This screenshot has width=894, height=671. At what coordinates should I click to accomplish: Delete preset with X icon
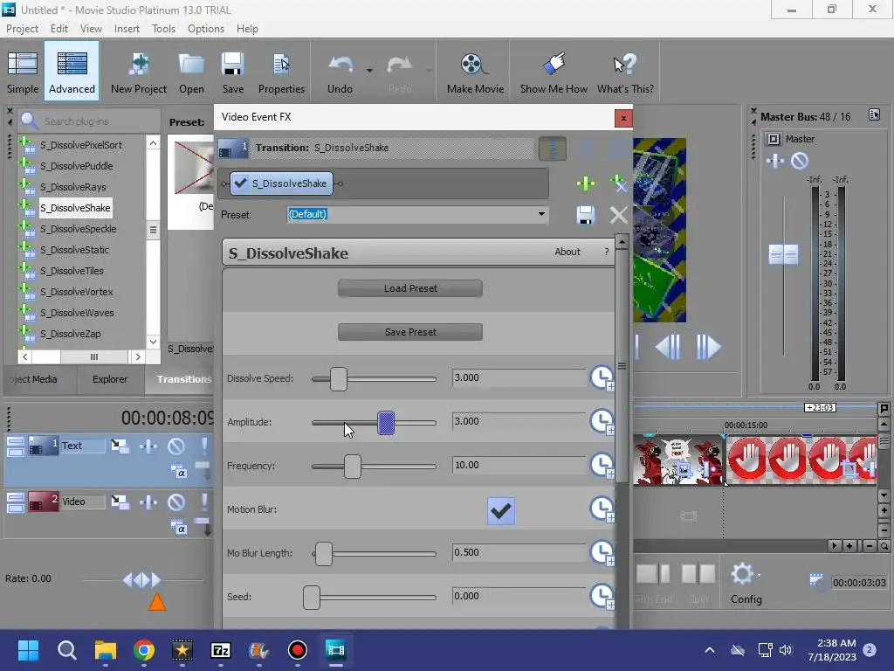(619, 215)
